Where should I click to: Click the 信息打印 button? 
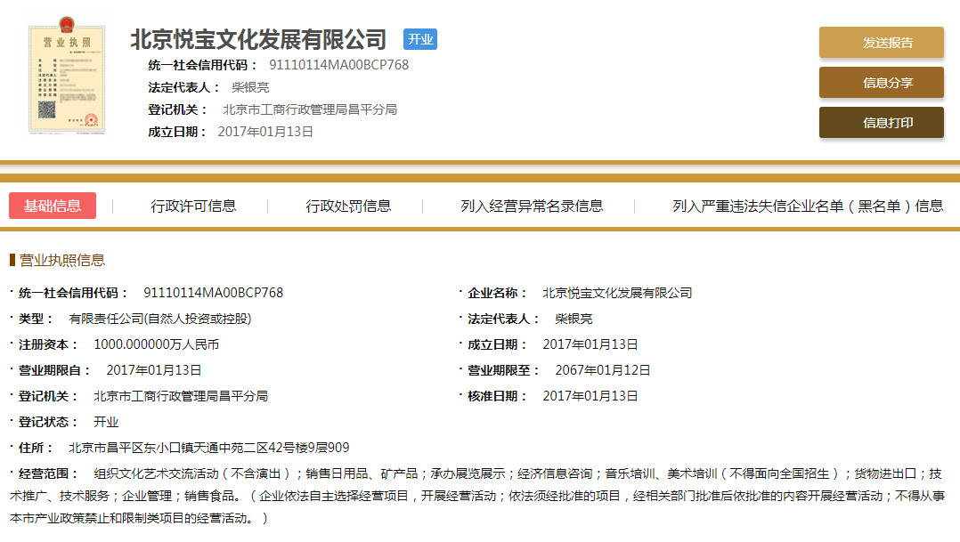(881, 123)
